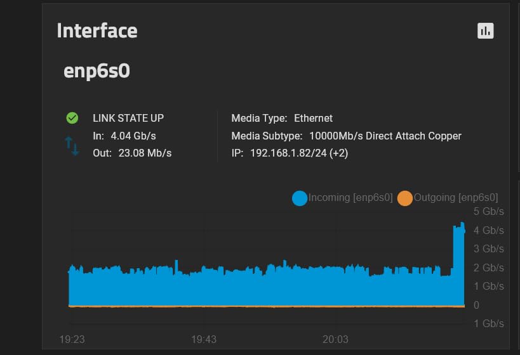Toggle the blue Incoming legend circle
The width and height of the screenshot is (520, 355).
[x=300, y=198]
